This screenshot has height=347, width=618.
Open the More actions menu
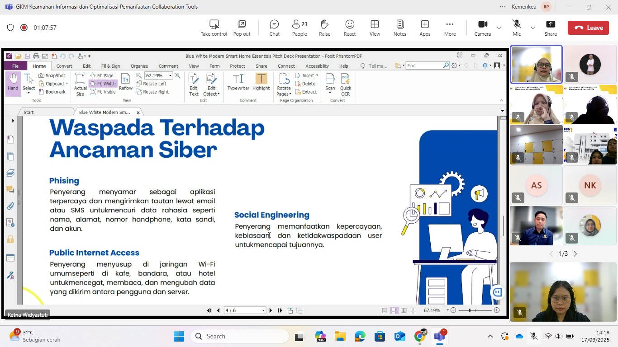click(450, 28)
